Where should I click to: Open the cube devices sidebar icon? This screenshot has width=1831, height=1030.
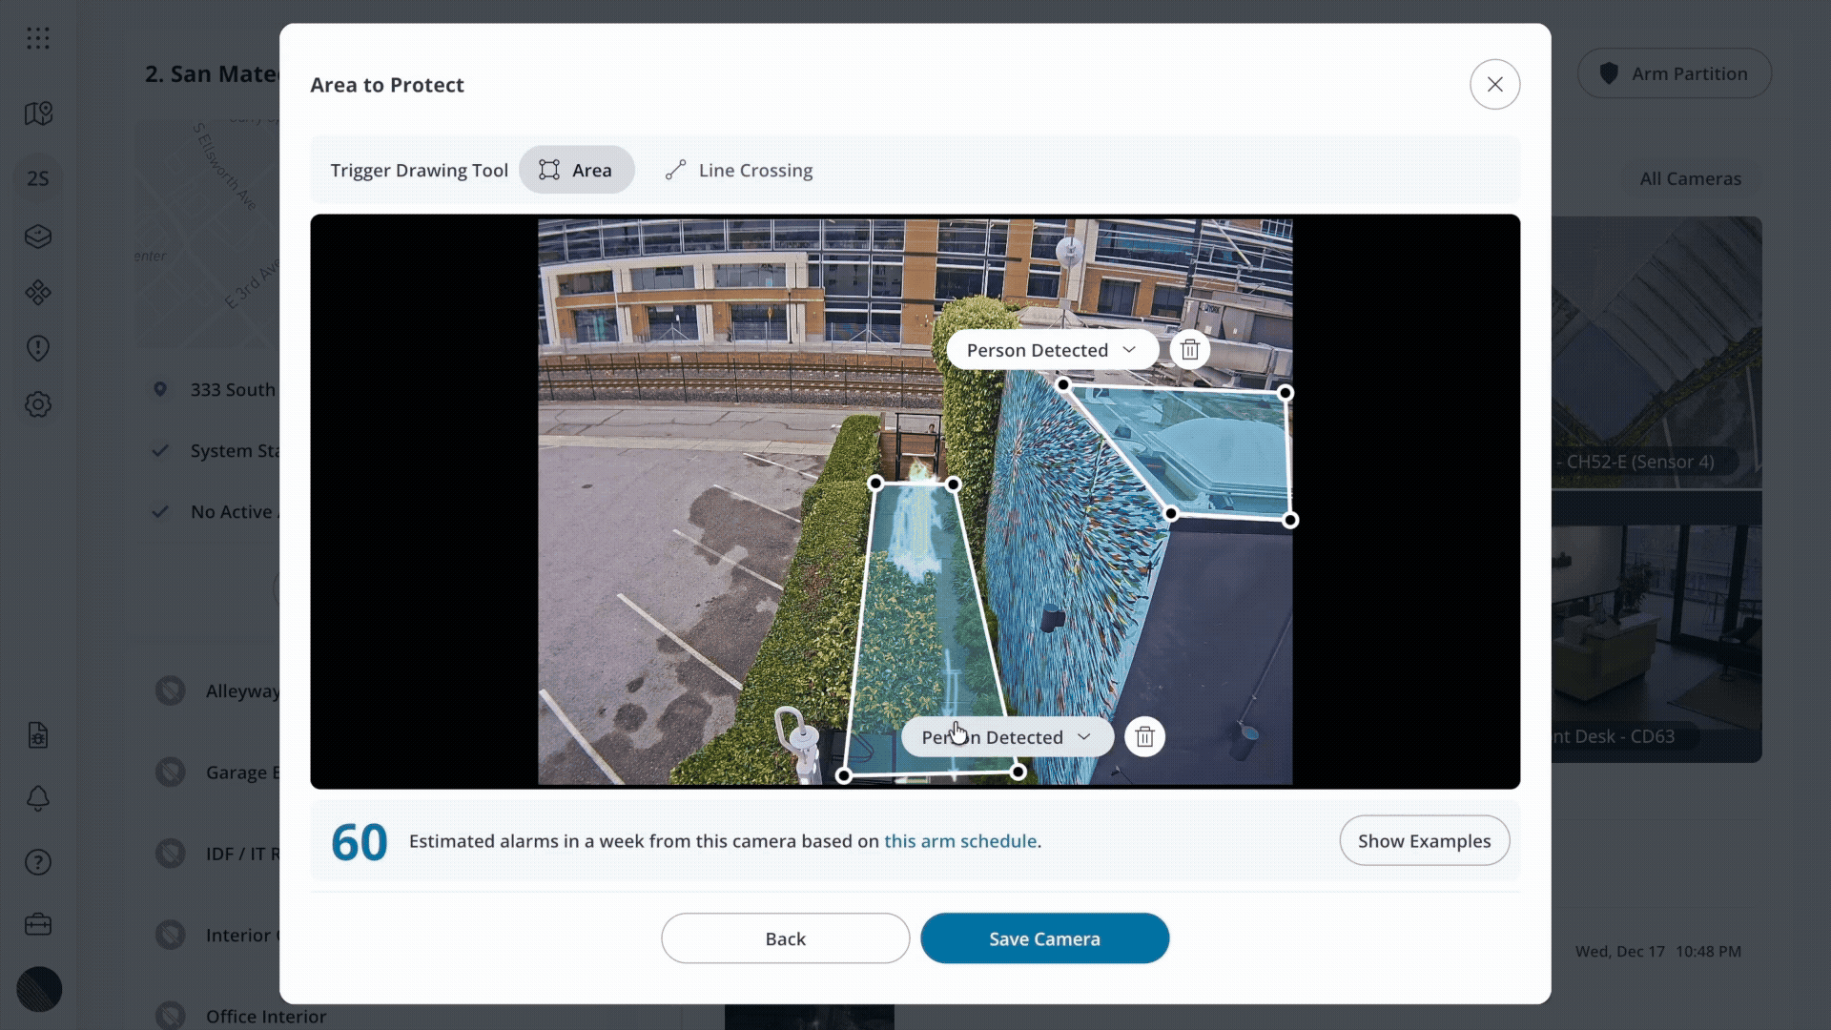pos(38,236)
